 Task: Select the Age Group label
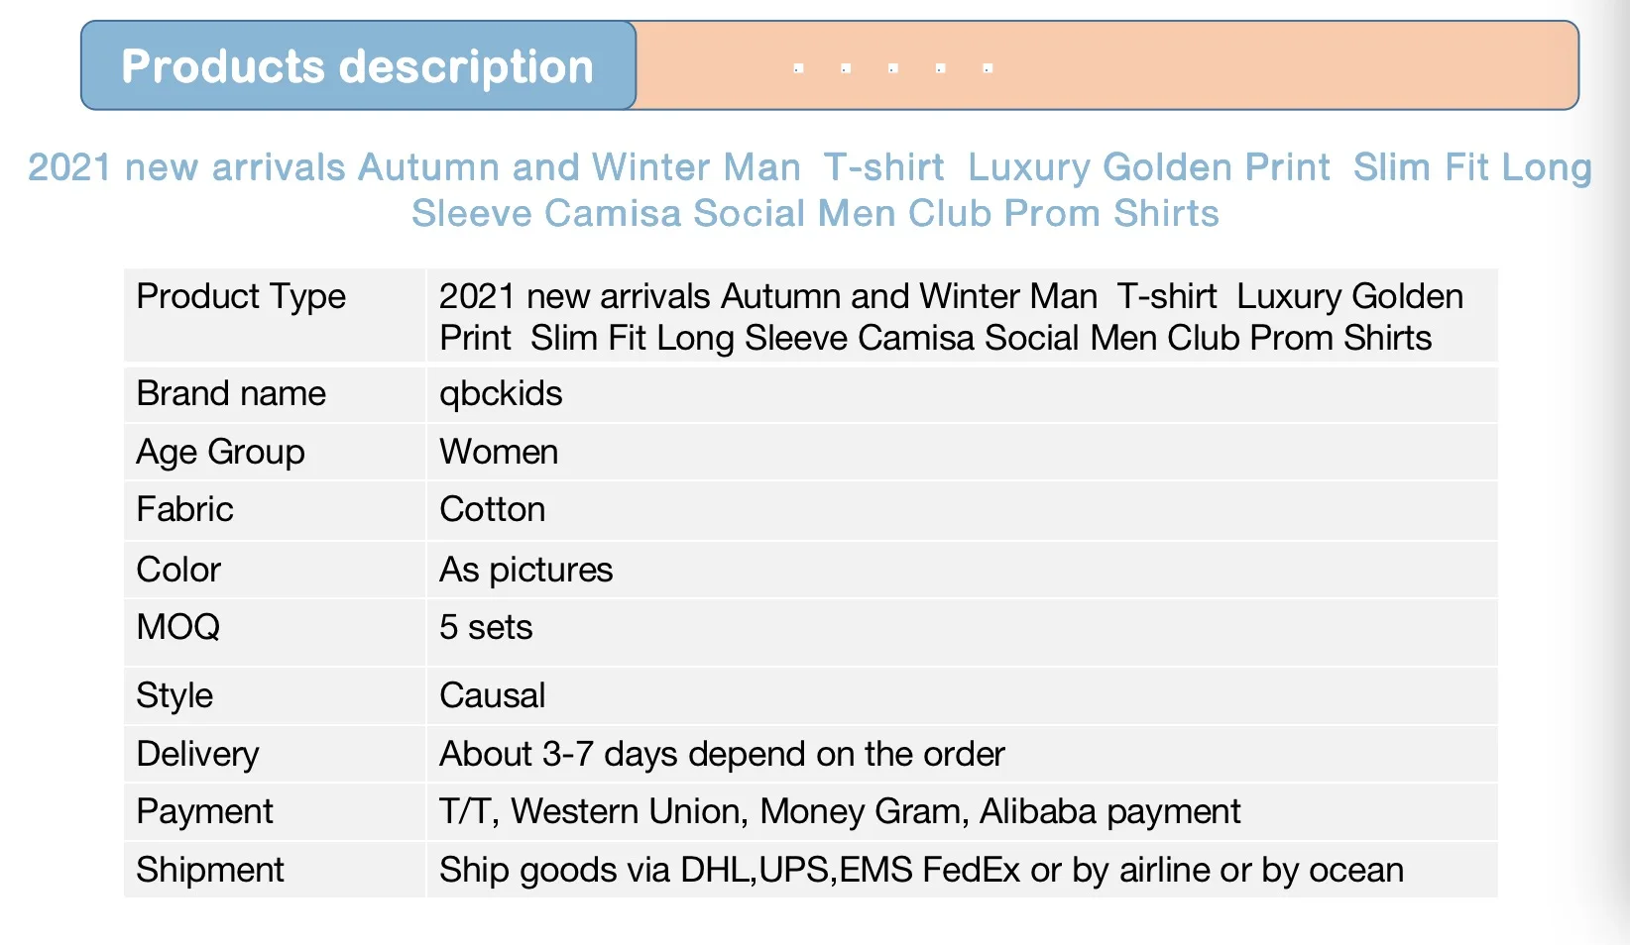pos(220,452)
